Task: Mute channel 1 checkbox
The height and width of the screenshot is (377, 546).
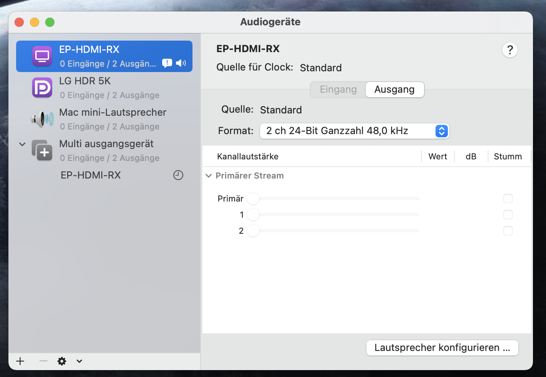Action: pyautogui.click(x=508, y=215)
